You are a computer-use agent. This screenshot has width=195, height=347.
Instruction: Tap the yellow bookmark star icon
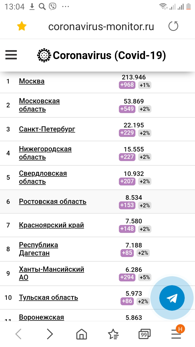click(x=22, y=26)
